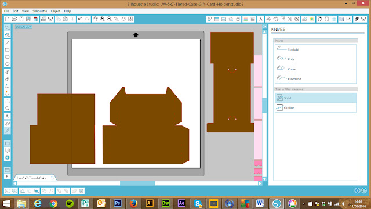Select Solid for unfilled shapes
This screenshot has width=371, height=209.
click(315, 98)
